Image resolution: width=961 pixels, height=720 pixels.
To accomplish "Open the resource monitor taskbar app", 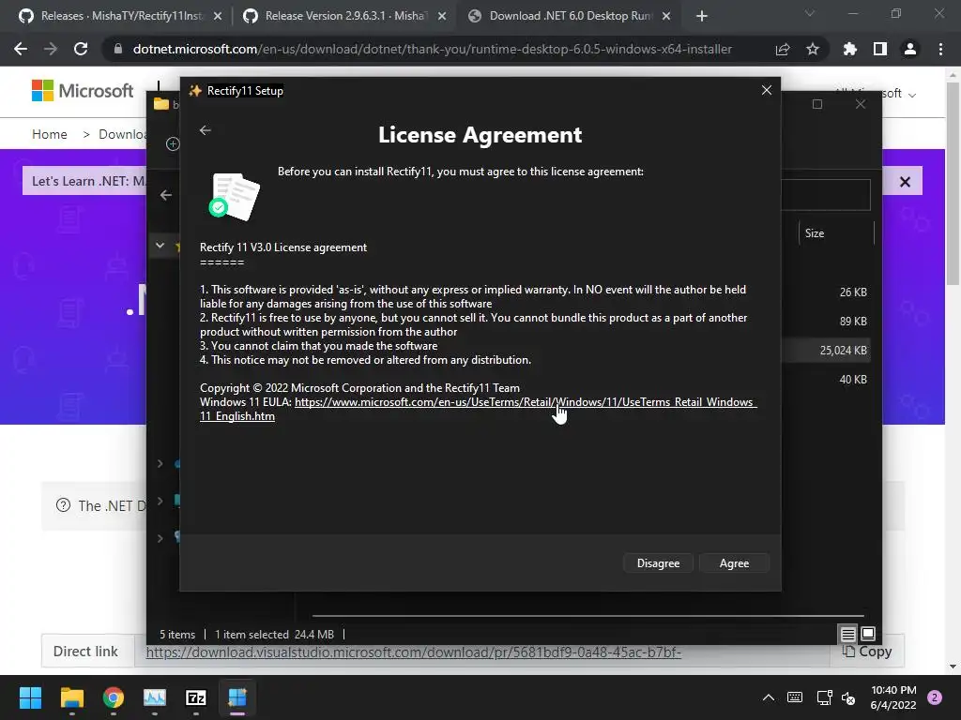I will [155, 697].
